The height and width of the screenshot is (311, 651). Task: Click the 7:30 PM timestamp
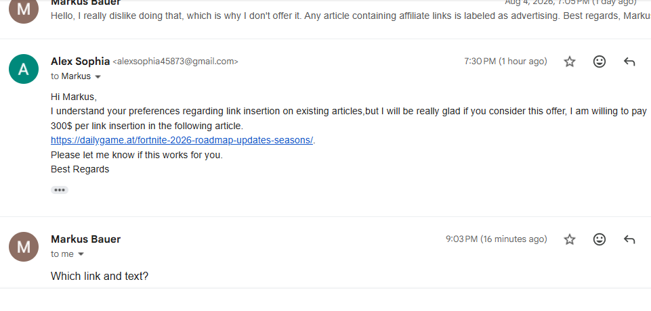click(x=505, y=62)
